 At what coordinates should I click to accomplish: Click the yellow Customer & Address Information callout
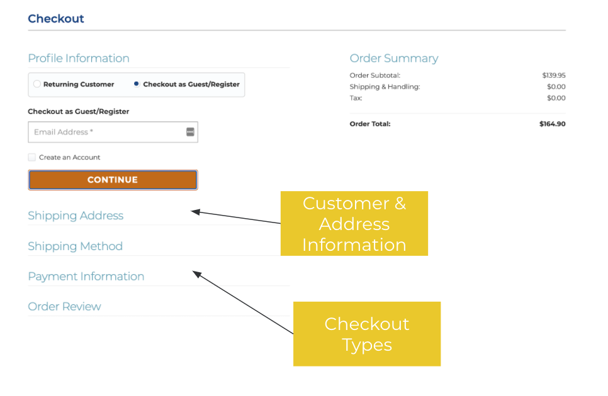pyautogui.click(x=354, y=224)
